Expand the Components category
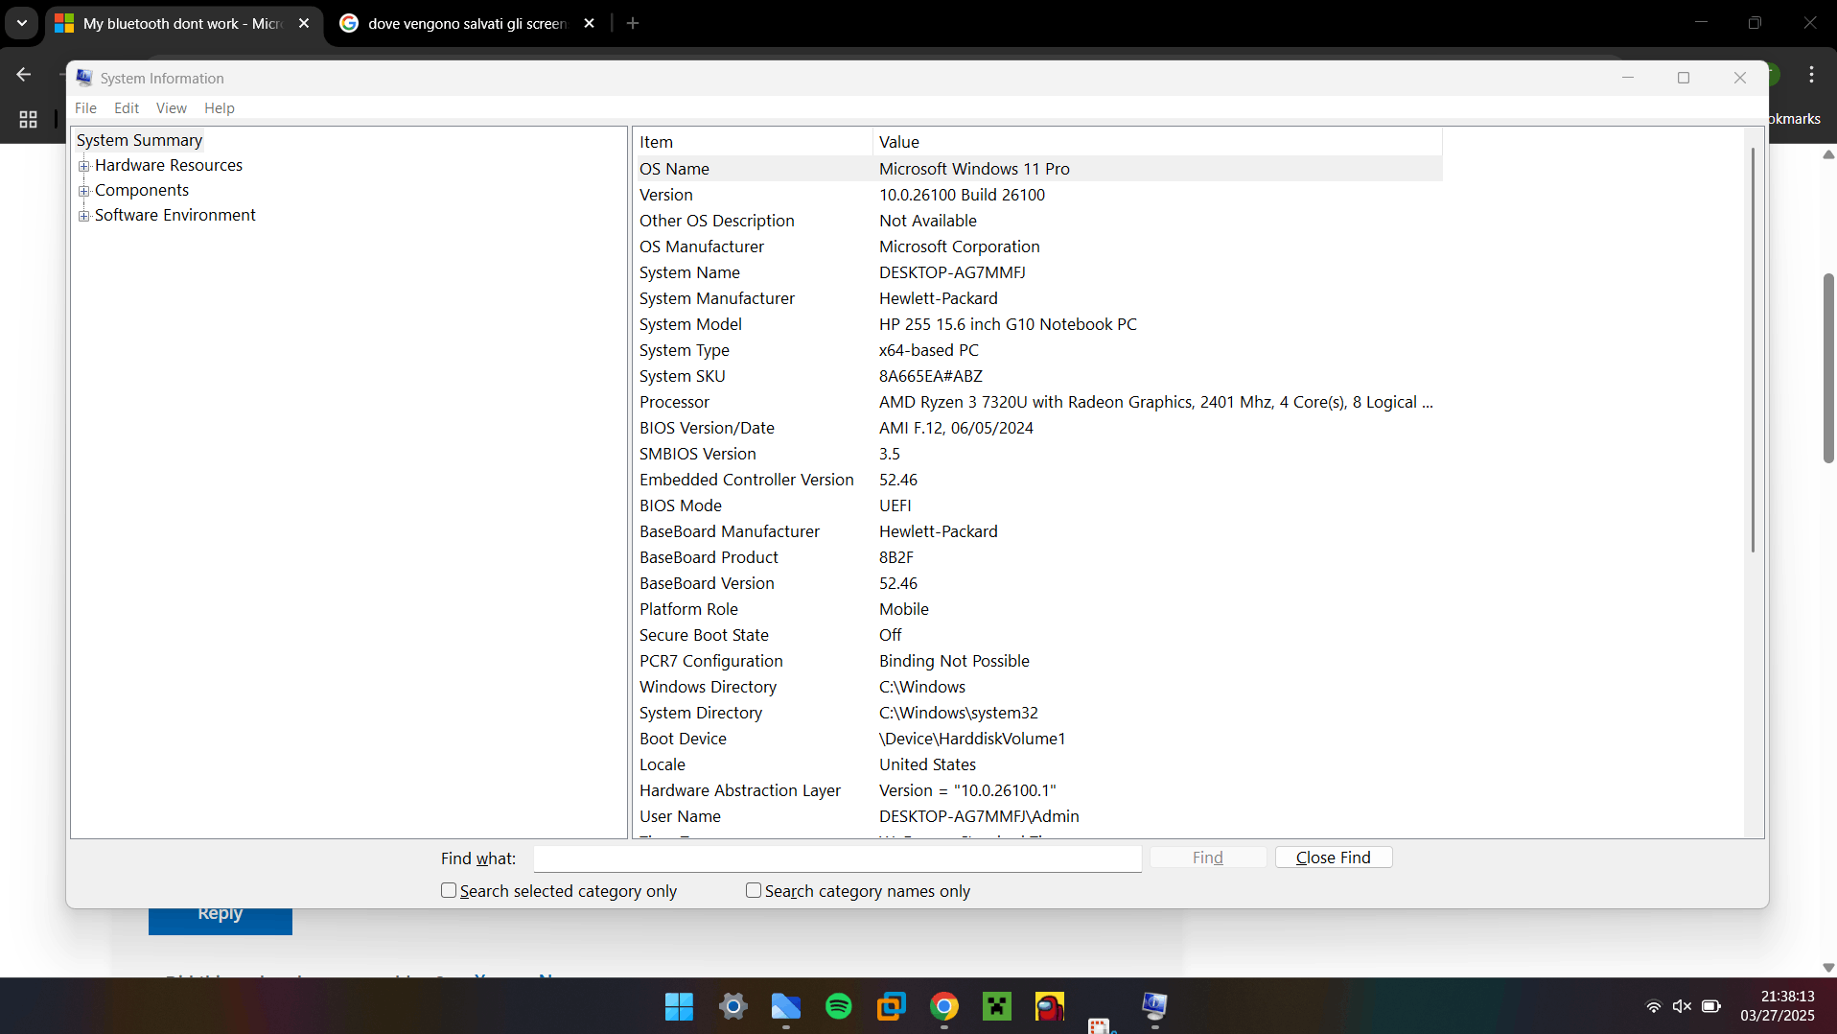 (x=84, y=190)
